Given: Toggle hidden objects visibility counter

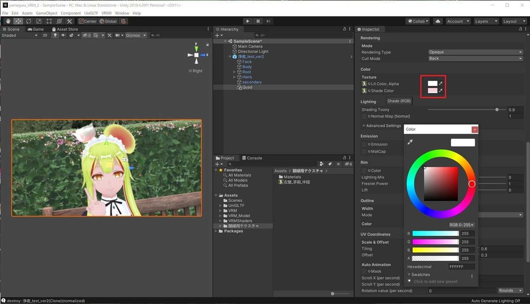Looking at the screenshot, I should (x=87, y=35).
